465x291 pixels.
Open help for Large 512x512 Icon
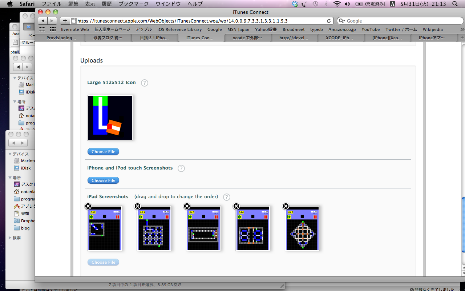point(145,83)
